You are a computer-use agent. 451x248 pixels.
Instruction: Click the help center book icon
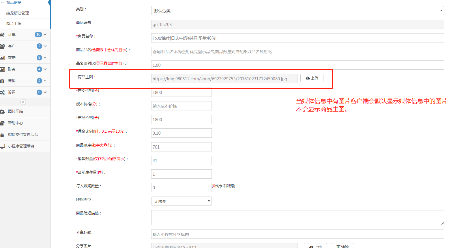[2, 123]
